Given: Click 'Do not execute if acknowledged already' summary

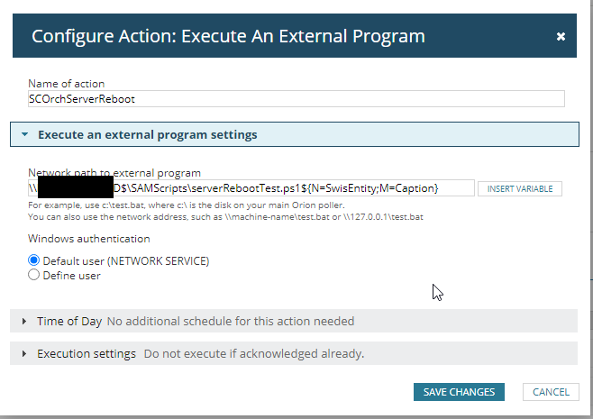Looking at the screenshot, I should pos(253,354).
